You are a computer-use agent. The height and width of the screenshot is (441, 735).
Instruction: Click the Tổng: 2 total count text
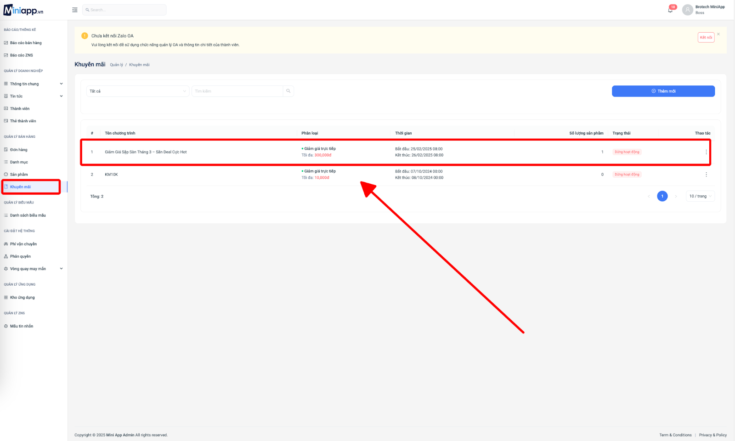coord(97,197)
